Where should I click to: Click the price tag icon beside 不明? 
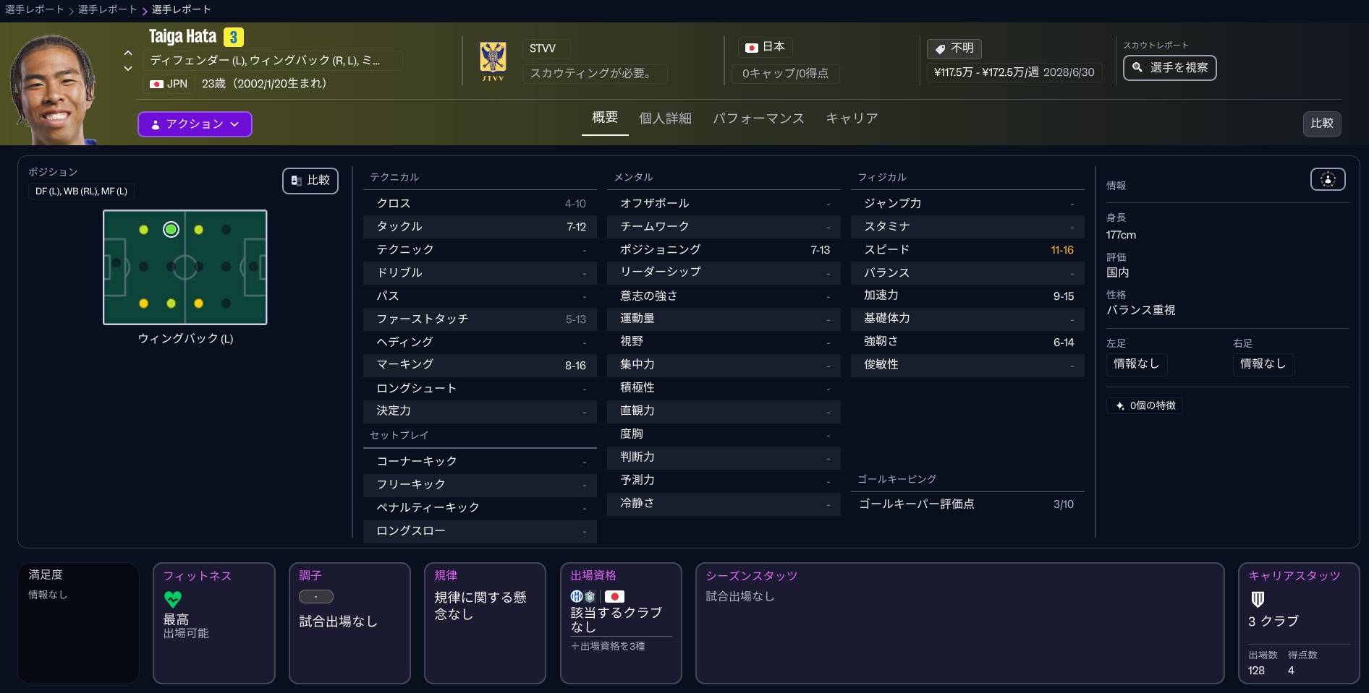(x=940, y=48)
